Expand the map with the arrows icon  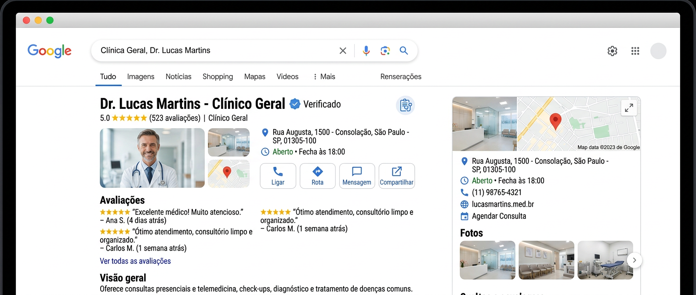[x=629, y=108]
